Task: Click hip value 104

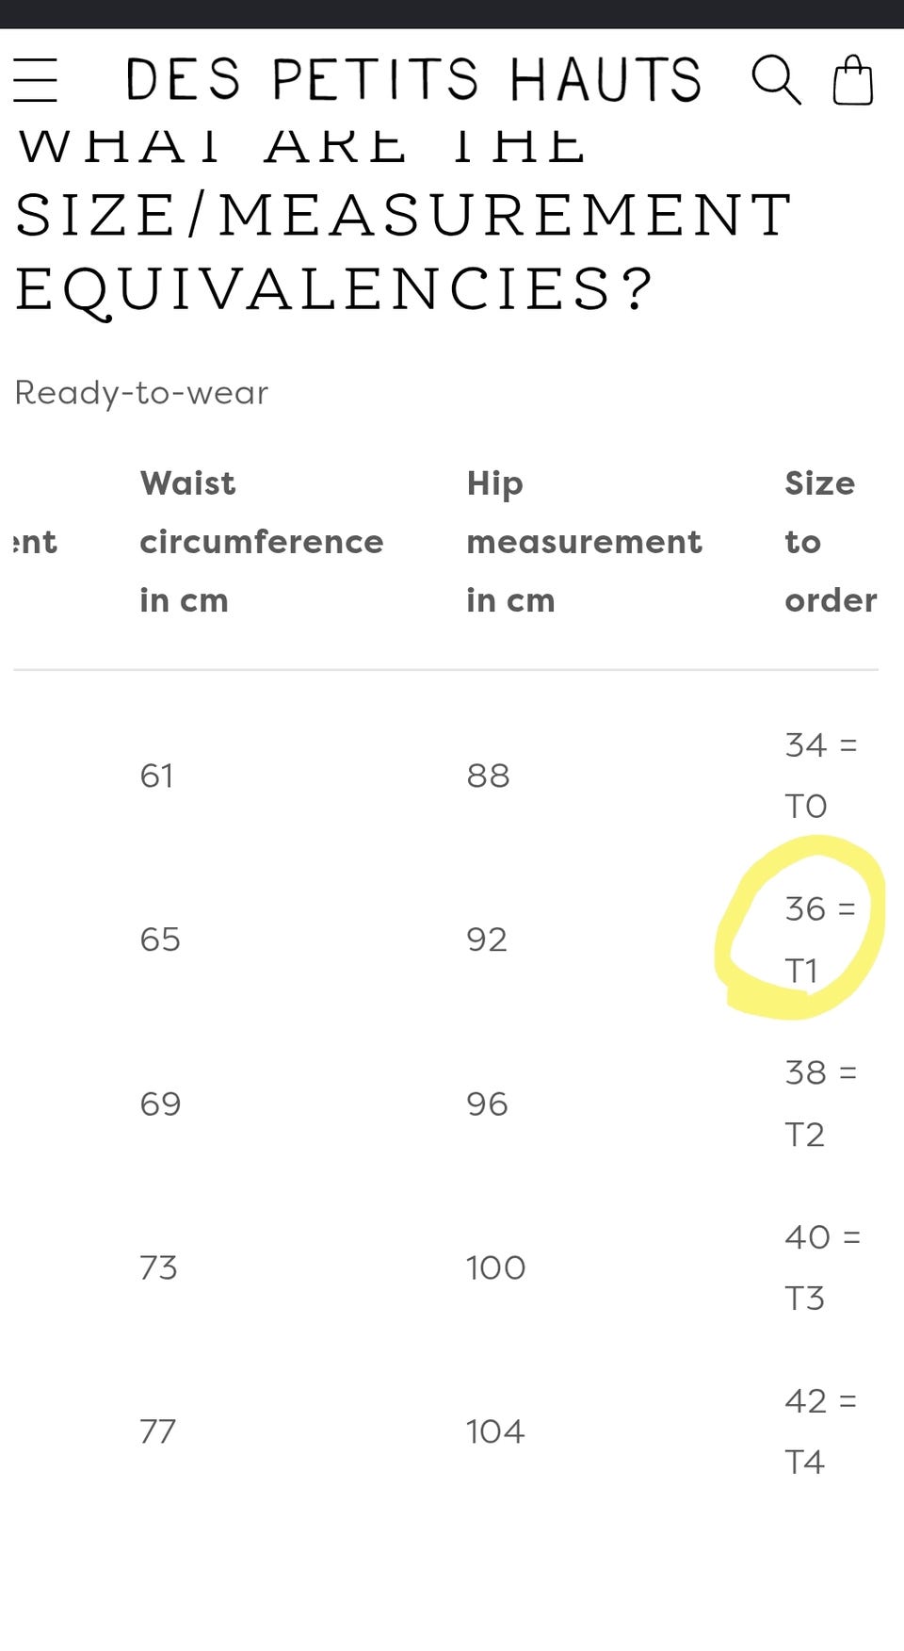Action: coord(495,1431)
